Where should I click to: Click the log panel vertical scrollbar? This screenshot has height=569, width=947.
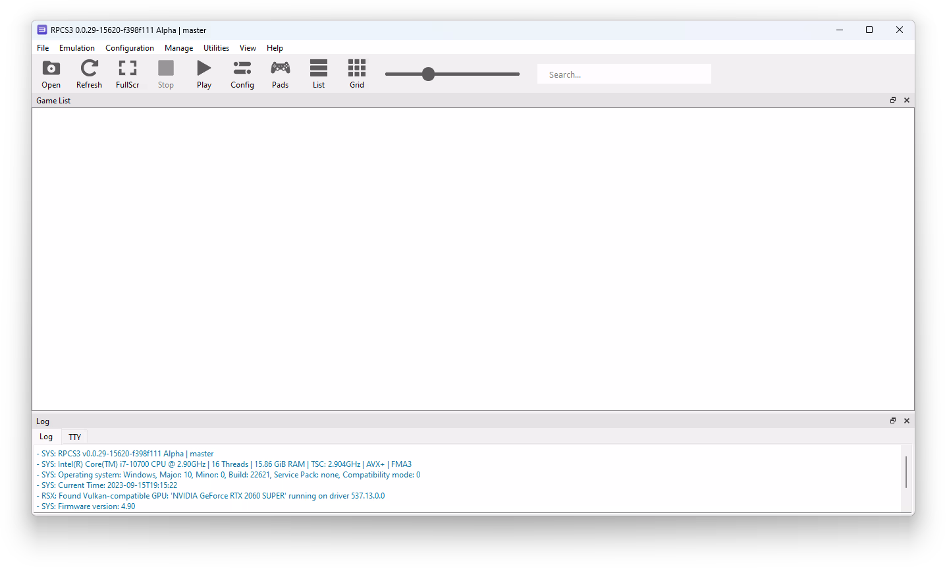[906, 472]
